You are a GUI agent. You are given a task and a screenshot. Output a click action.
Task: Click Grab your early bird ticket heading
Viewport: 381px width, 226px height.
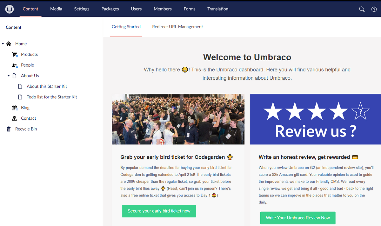[x=177, y=157]
